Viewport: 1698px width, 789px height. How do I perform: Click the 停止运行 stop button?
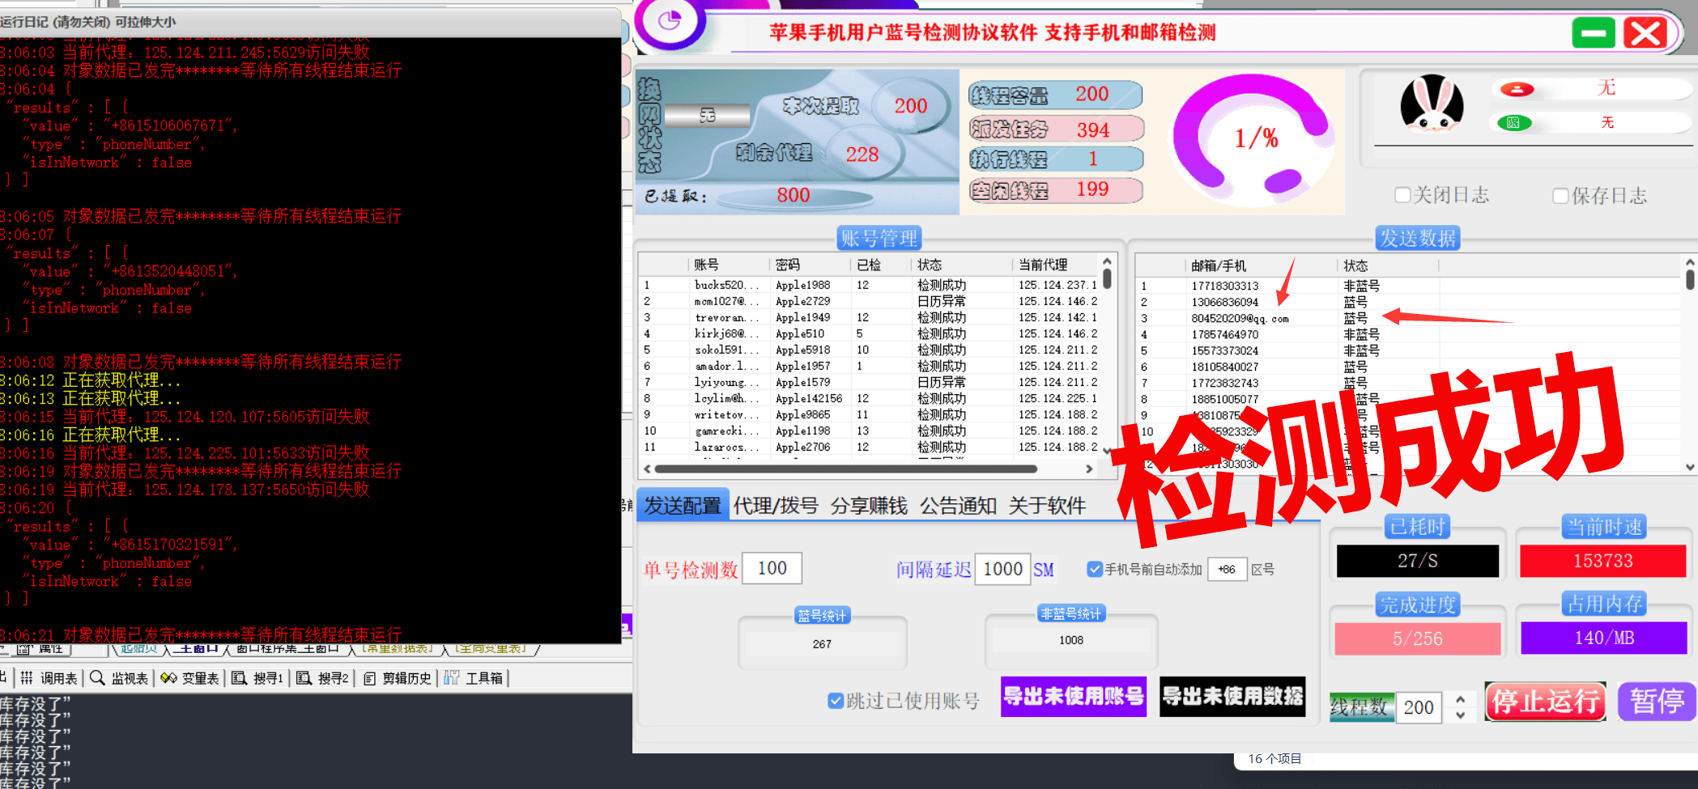(1545, 702)
